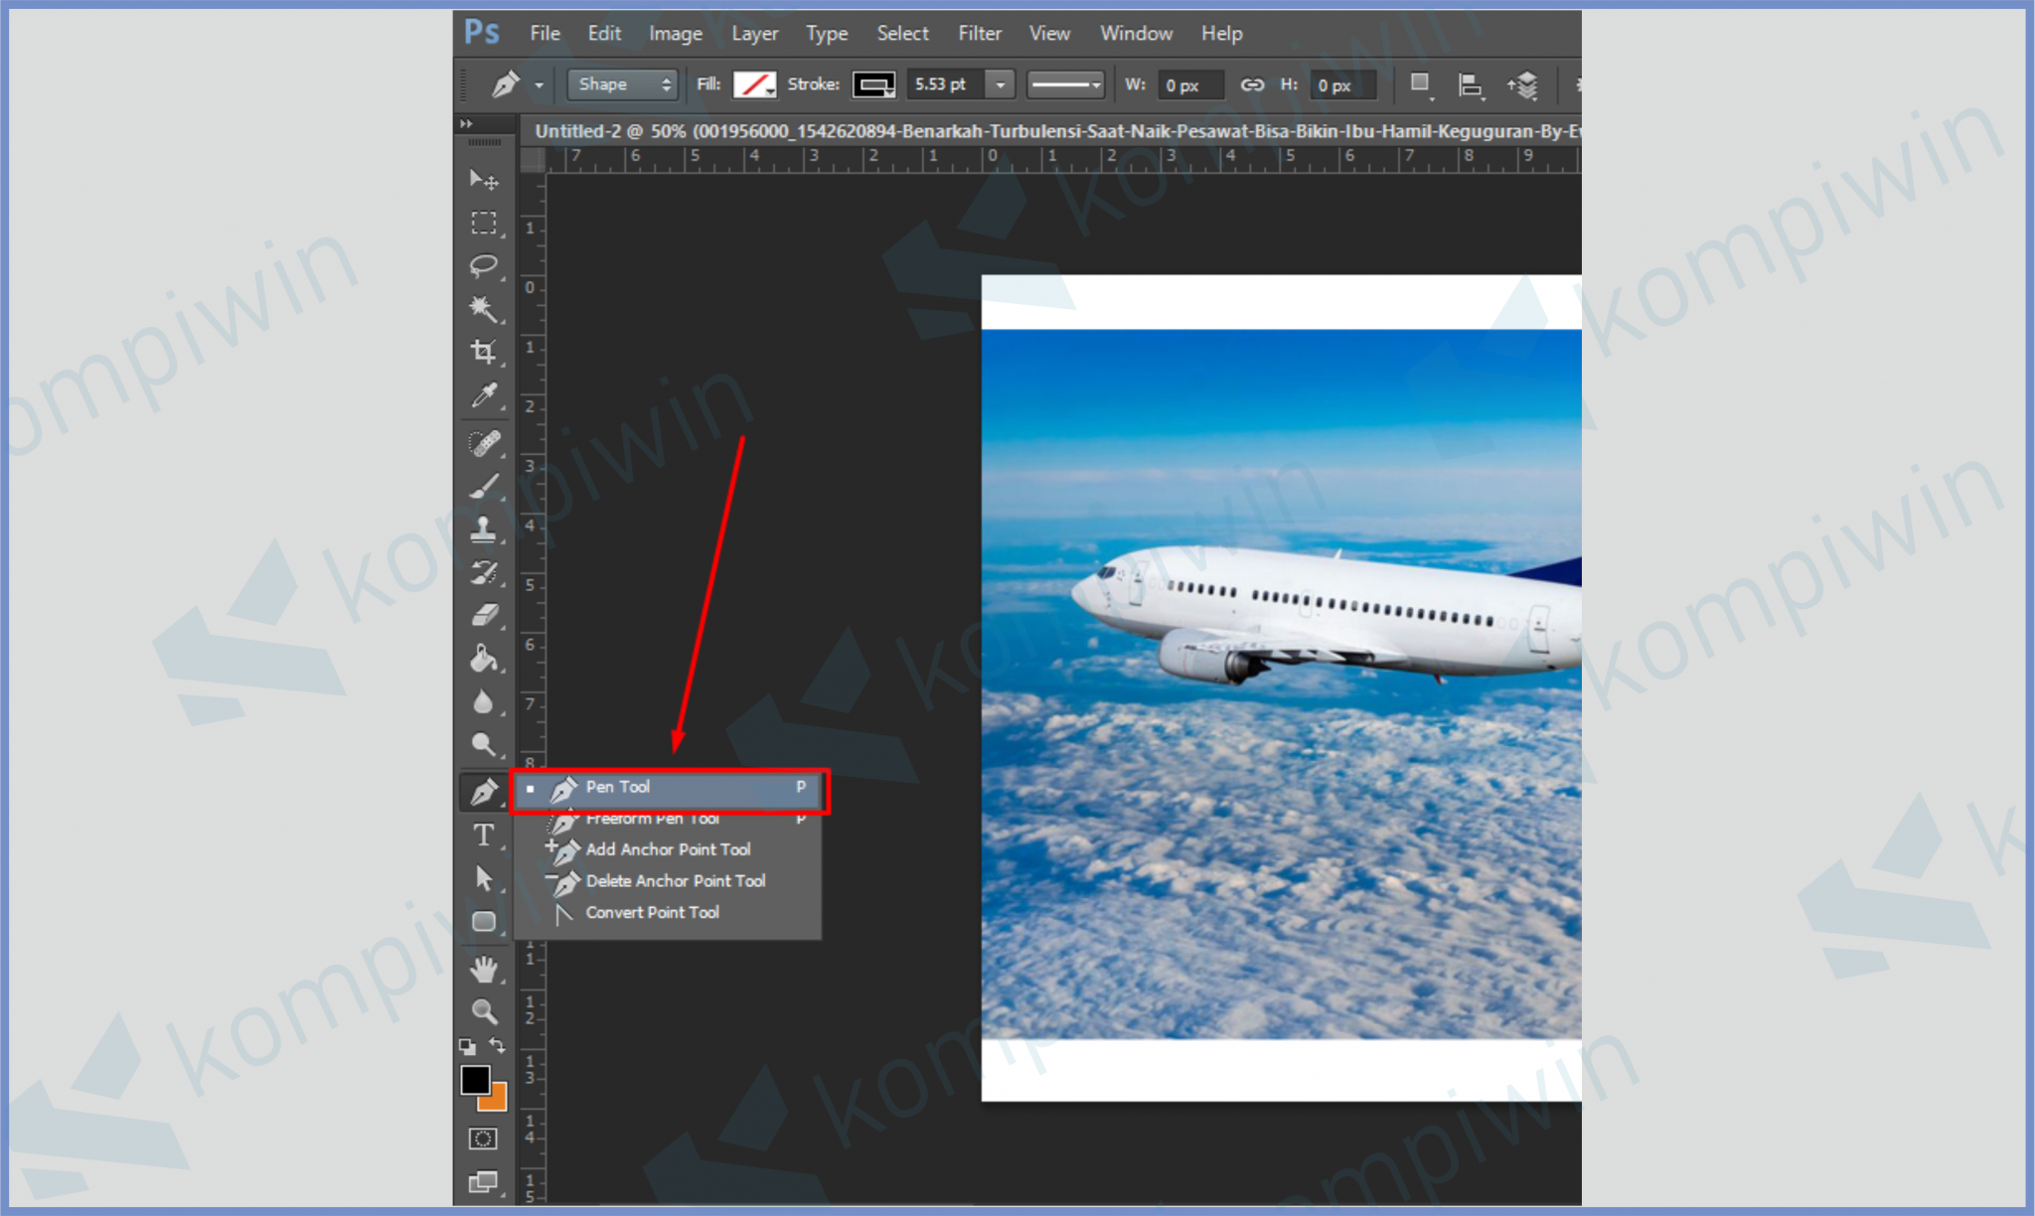
Task: Select the Eyedropper tool
Action: click(484, 395)
